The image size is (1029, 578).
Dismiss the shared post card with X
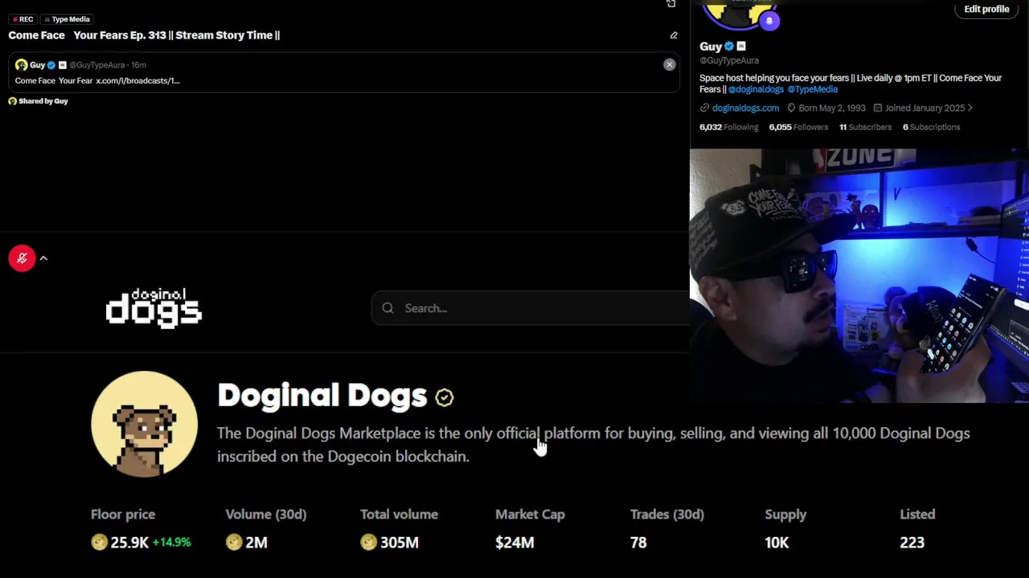(x=669, y=65)
